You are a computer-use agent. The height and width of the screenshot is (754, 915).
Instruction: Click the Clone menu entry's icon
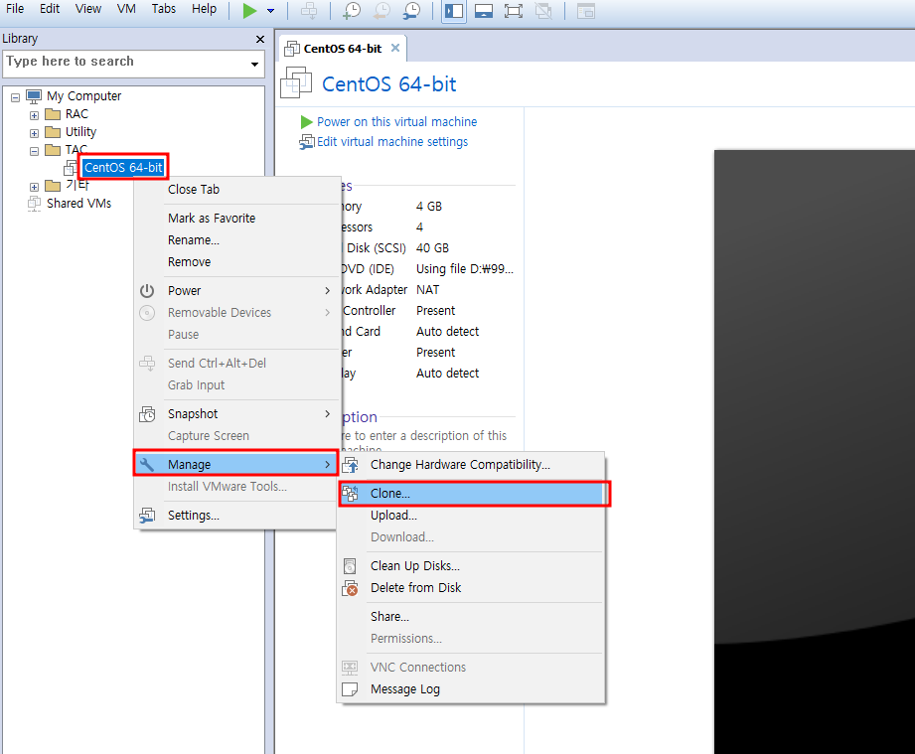[x=350, y=493]
